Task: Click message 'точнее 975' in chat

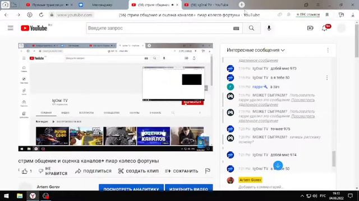Action: [x=280, y=129]
